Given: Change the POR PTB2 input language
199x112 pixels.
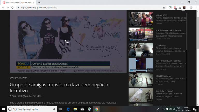Looking at the screenshot, I should click(x=178, y=109).
